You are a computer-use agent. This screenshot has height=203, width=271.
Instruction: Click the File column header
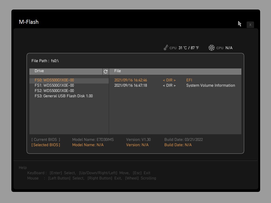tap(175, 71)
